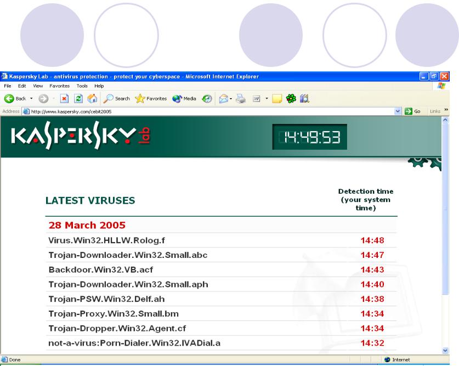Click the Research books icon in toolbar

304,99
